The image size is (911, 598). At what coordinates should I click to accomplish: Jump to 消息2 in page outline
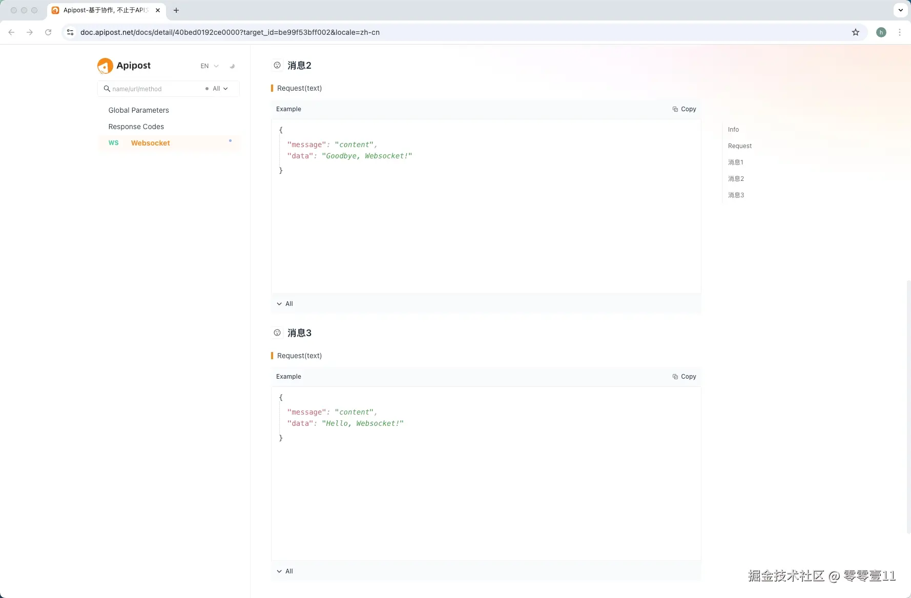click(x=736, y=179)
